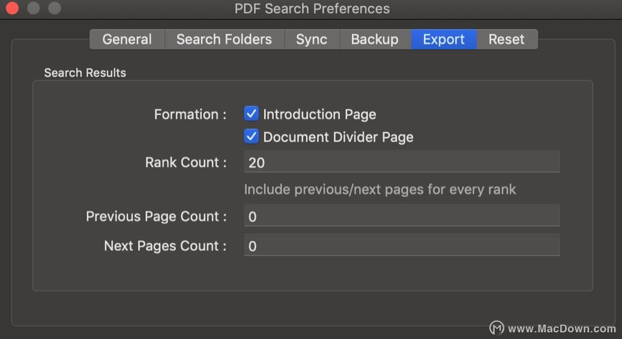
Task: Open the Search Folders tab
Action: tap(225, 39)
